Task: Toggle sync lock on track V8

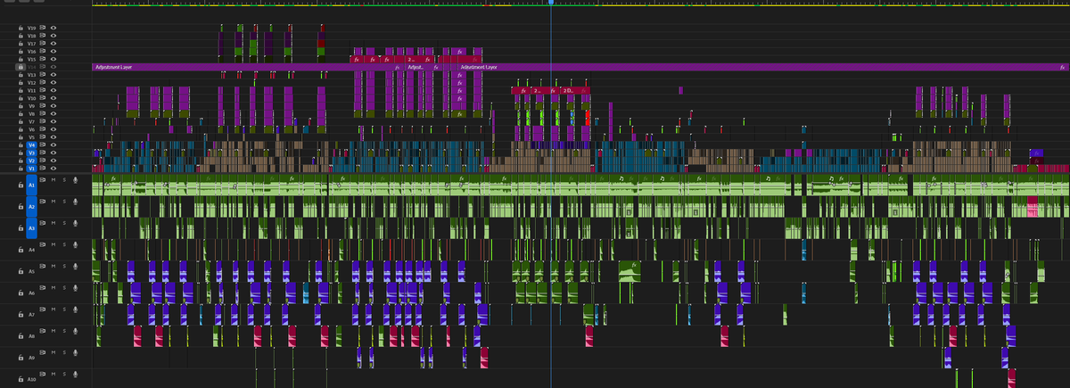Action: coord(43,113)
